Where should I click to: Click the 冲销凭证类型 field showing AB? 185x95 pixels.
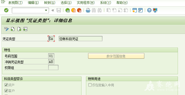point(51,62)
